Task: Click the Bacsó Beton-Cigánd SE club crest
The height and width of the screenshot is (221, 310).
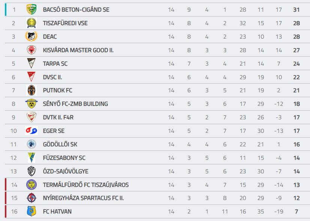Action: 31,9
